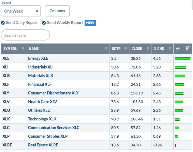This screenshot has width=193, height=152.
Task: Open the One Week period dropdown
Action: [21, 11]
